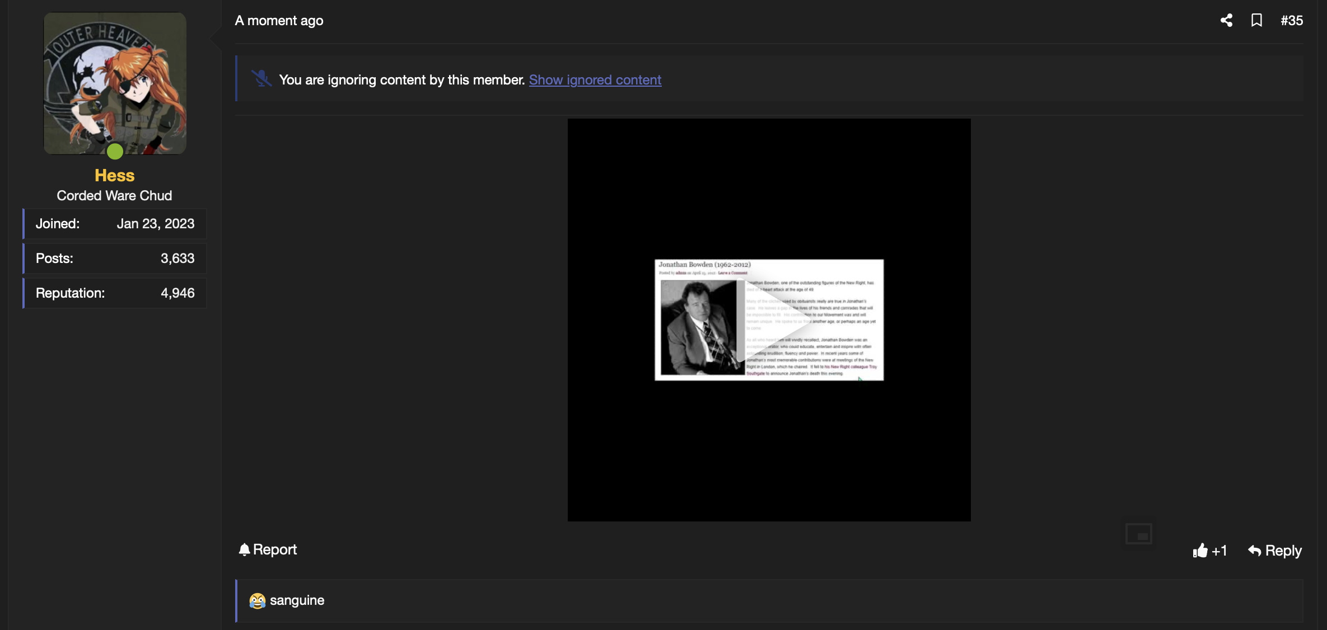Open sanguine's profile from reactions
Image resolution: width=1327 pixels, height=630 pixels.
[x=297, y=600]
